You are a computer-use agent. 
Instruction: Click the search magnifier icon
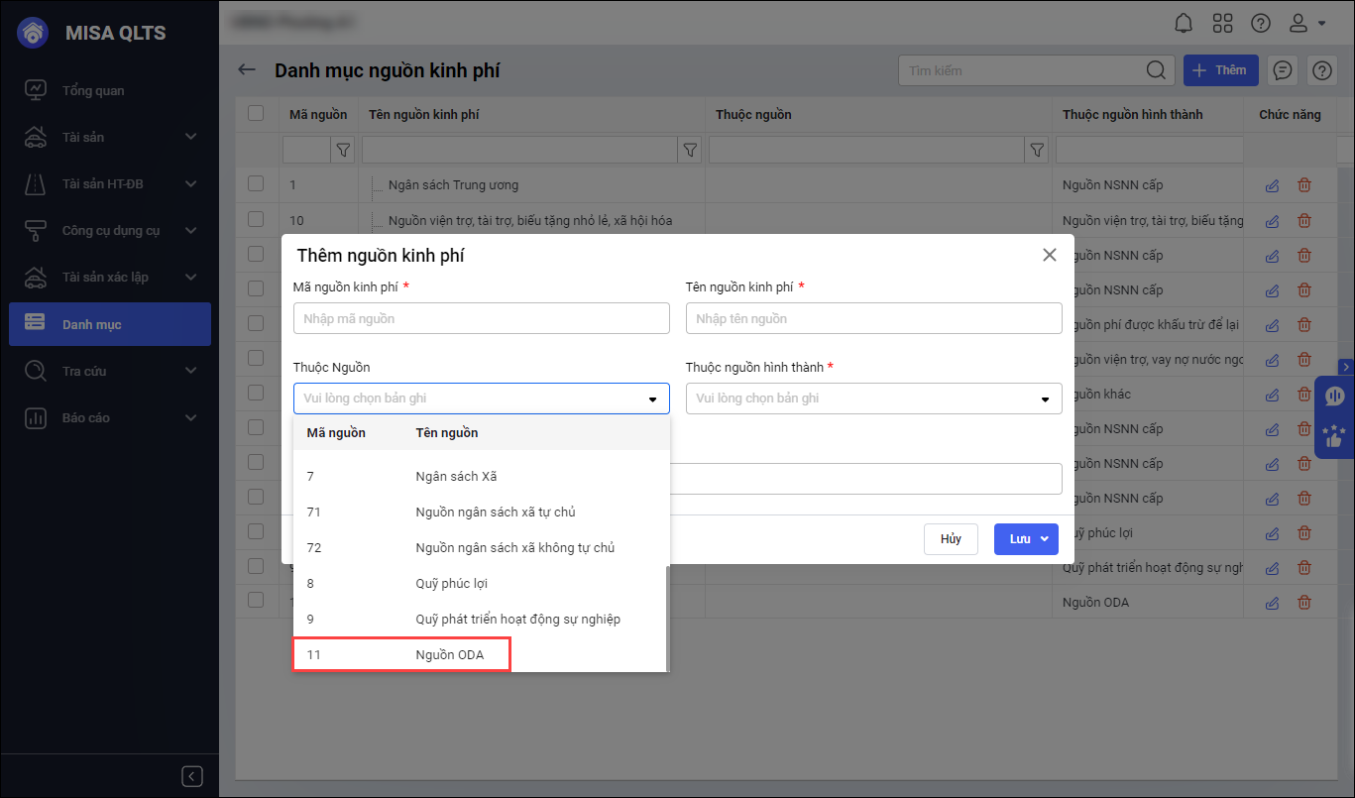pyautogui.click(x=1155, y=70)
